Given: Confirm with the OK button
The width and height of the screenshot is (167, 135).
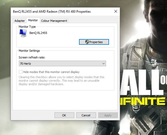Looking at the screenshot, I should click(64, 115).
